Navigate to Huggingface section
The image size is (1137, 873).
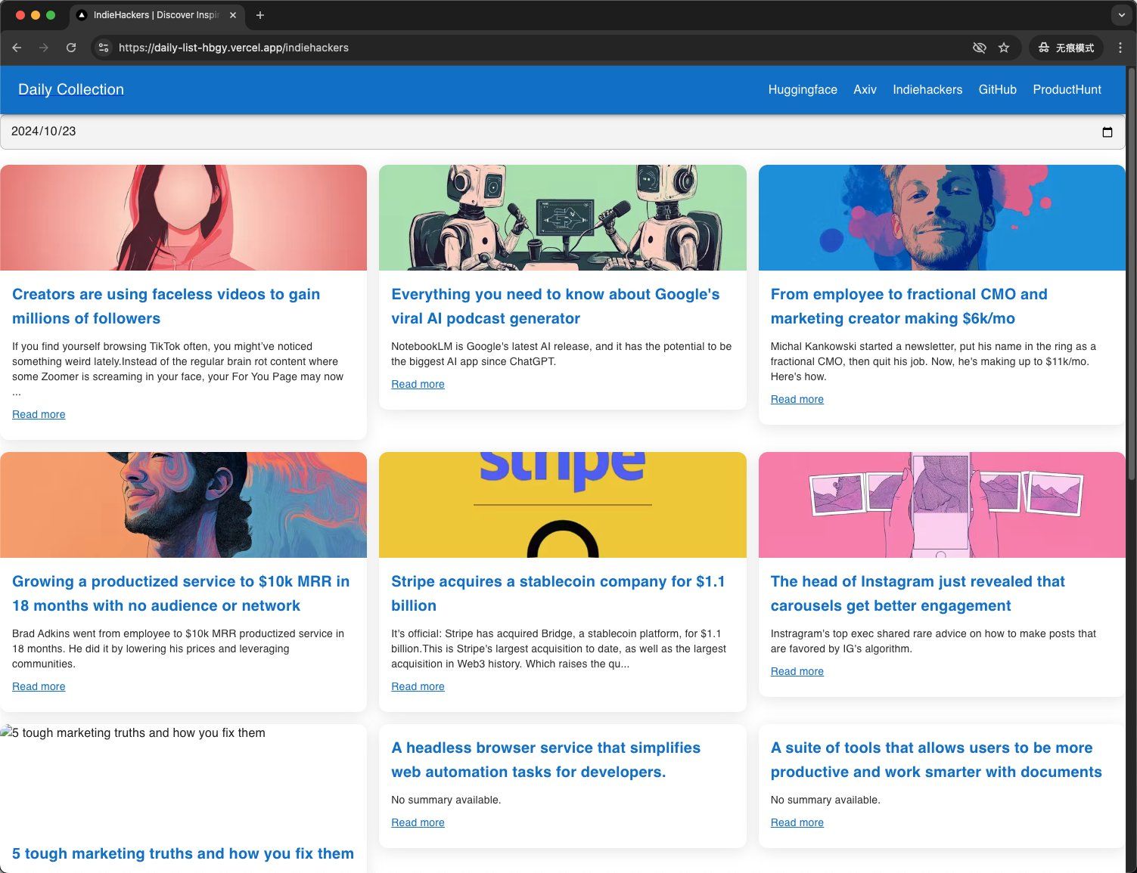click(x=803, y=89)
